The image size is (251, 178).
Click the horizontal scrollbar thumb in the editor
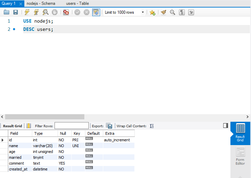[45, 117]
